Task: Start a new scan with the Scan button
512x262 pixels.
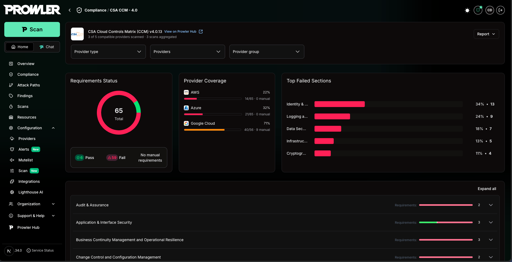Action: 32,29
